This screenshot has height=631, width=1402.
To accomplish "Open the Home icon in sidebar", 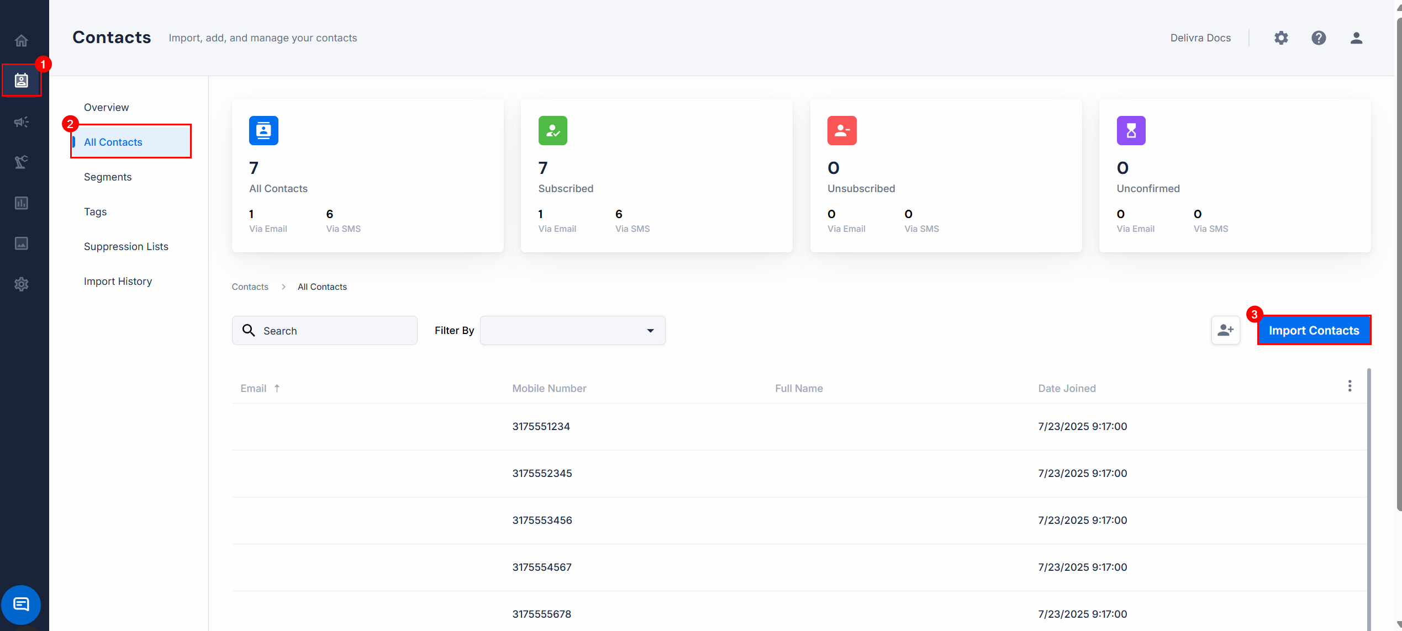I will (21, 40).
